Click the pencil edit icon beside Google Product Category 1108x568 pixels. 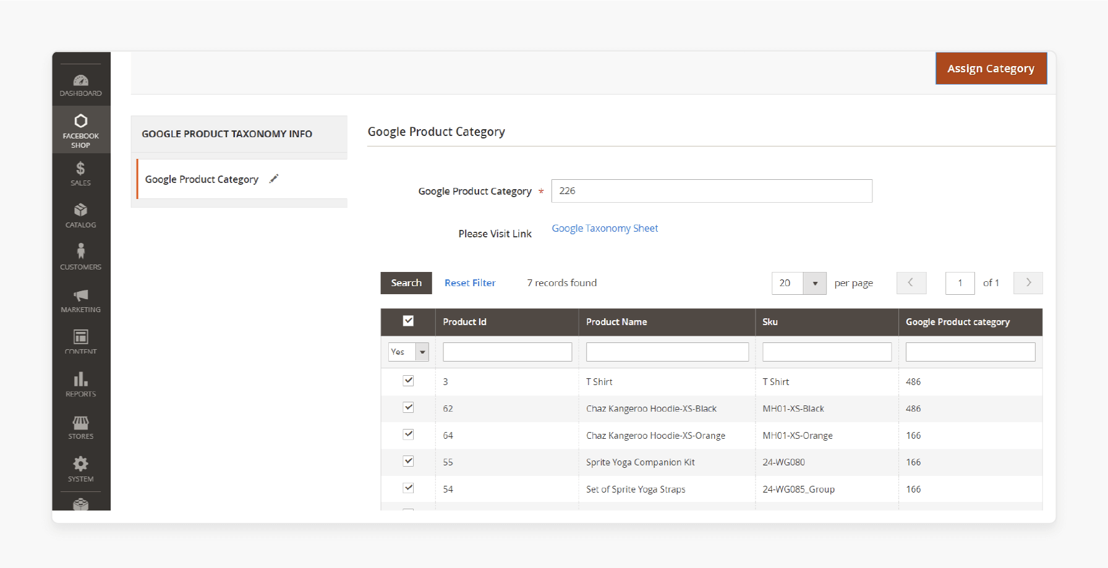click(x=274, y=179)
